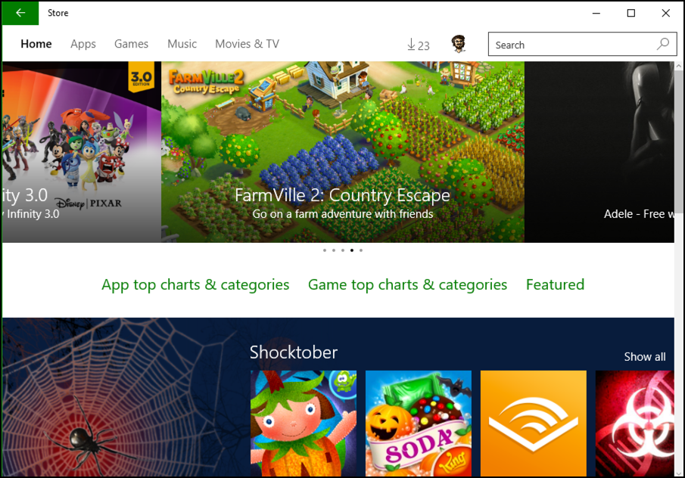Open the Audible app tile in Shocktober
Screen dimensions: 685x478
[x=534, y=423]
